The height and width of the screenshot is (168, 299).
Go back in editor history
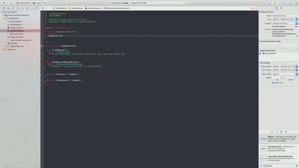point(47,8)
